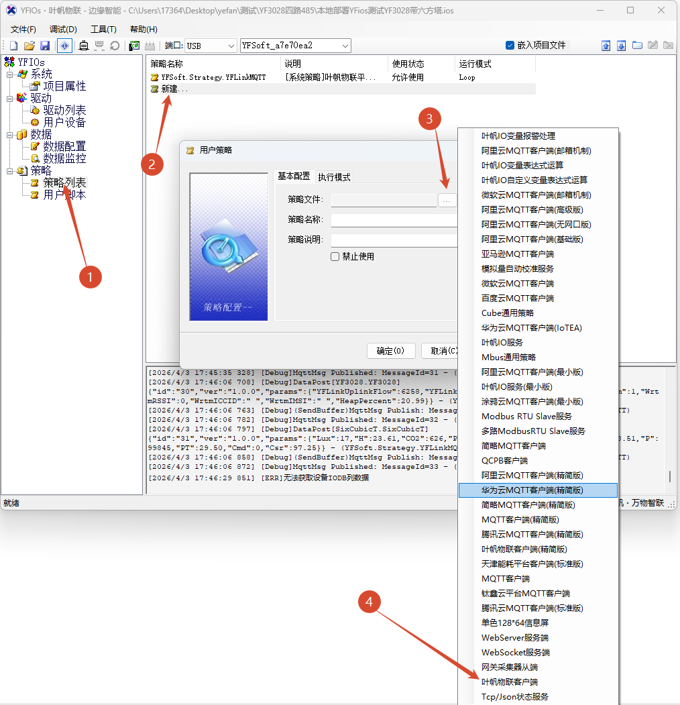Collapse the 数据 tree node
The image size is (680, 705).
pyautogui.click(x=10, y=134)
